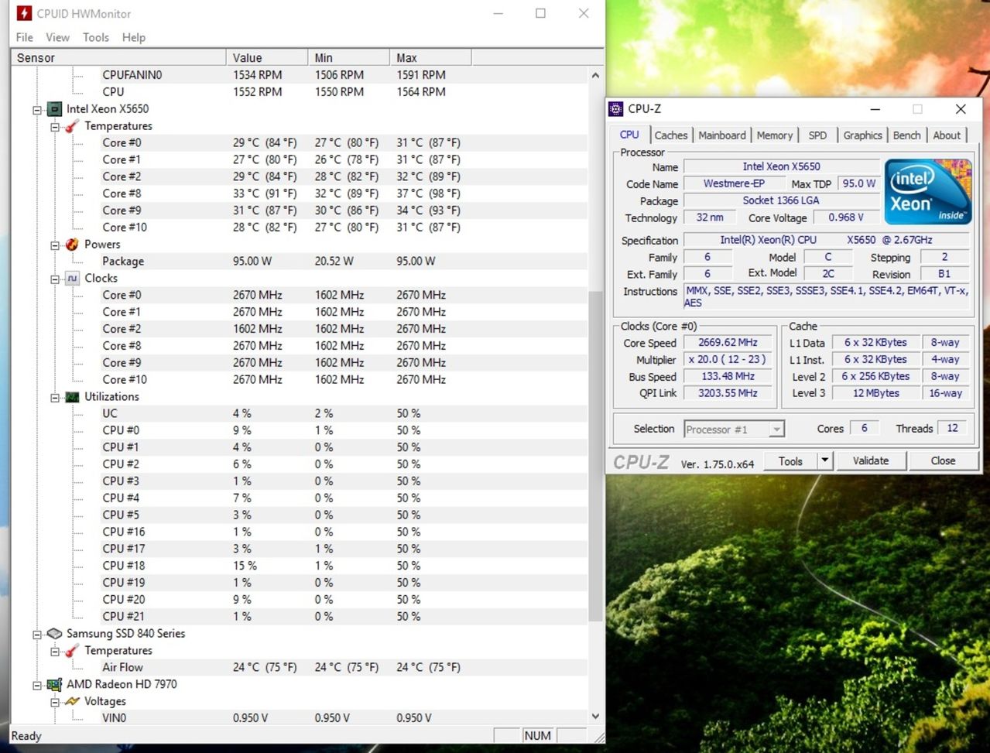Switch to the Mainboard tab
Viewport: 990px width, 753px height.
pos(721,135)
